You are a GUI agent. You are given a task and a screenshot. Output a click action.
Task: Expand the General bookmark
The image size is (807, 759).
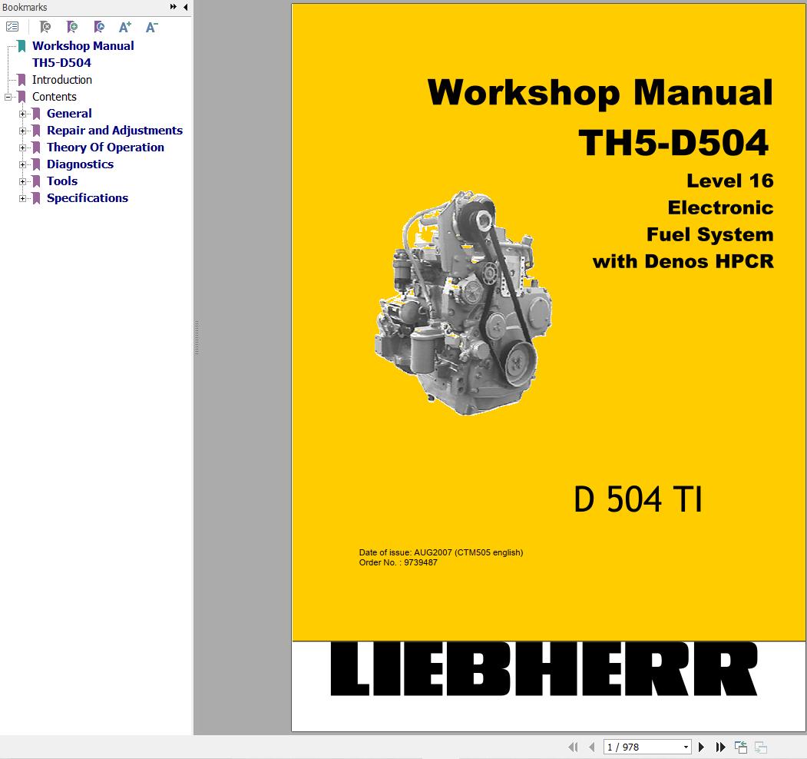pyautogui.click(x=22, y=114)
